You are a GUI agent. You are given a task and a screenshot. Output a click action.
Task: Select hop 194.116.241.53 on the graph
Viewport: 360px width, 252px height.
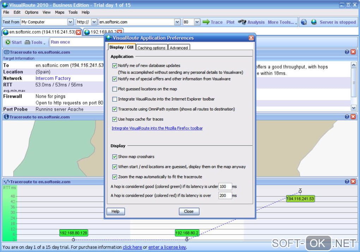pyautogui.click(x=300, y=199)
